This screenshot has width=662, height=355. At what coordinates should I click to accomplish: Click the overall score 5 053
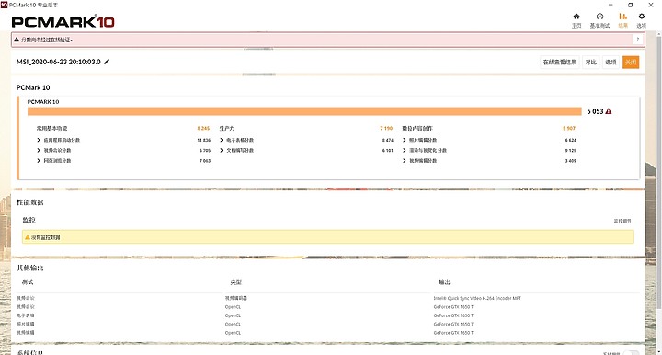pos(595,111)
